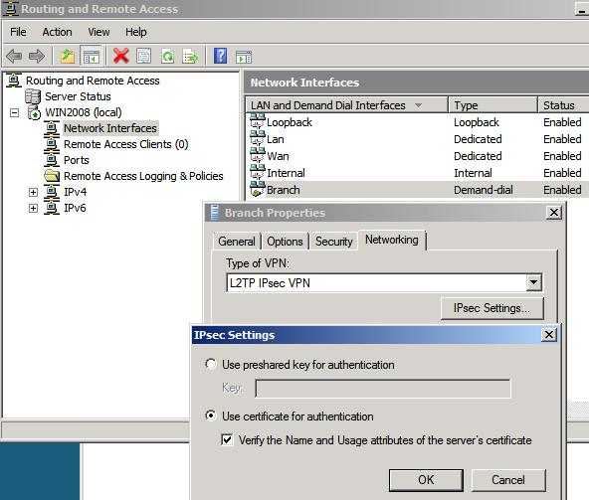Open Properties via the toolbar sheet icon
589x500 pixels.
pos(144,56)
